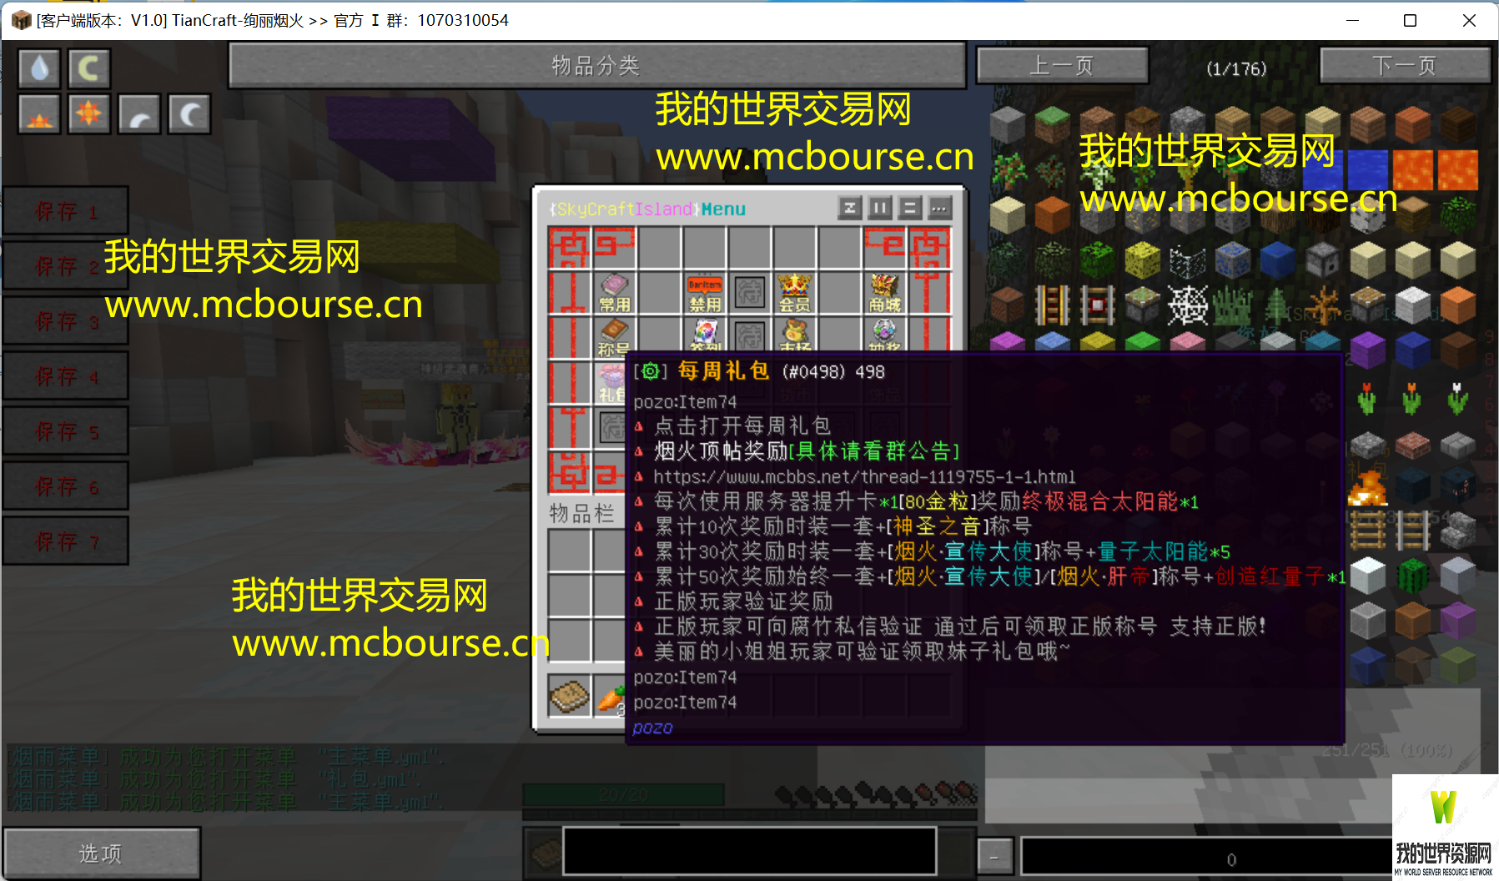
Task: Click the 保存 6 save slot
Action: 66,486
